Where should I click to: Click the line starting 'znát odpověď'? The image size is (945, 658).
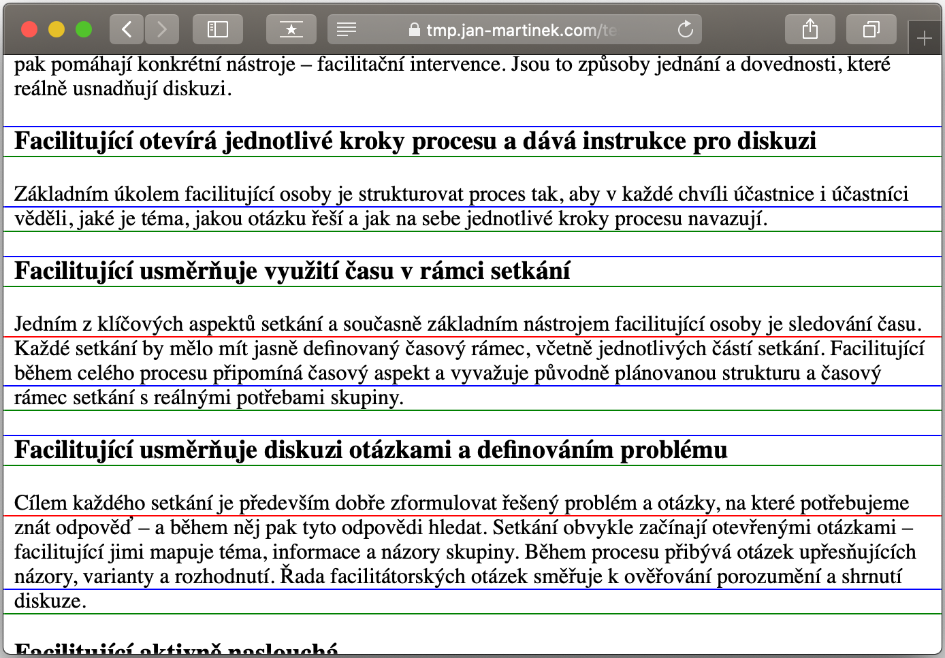pos(464,528)
